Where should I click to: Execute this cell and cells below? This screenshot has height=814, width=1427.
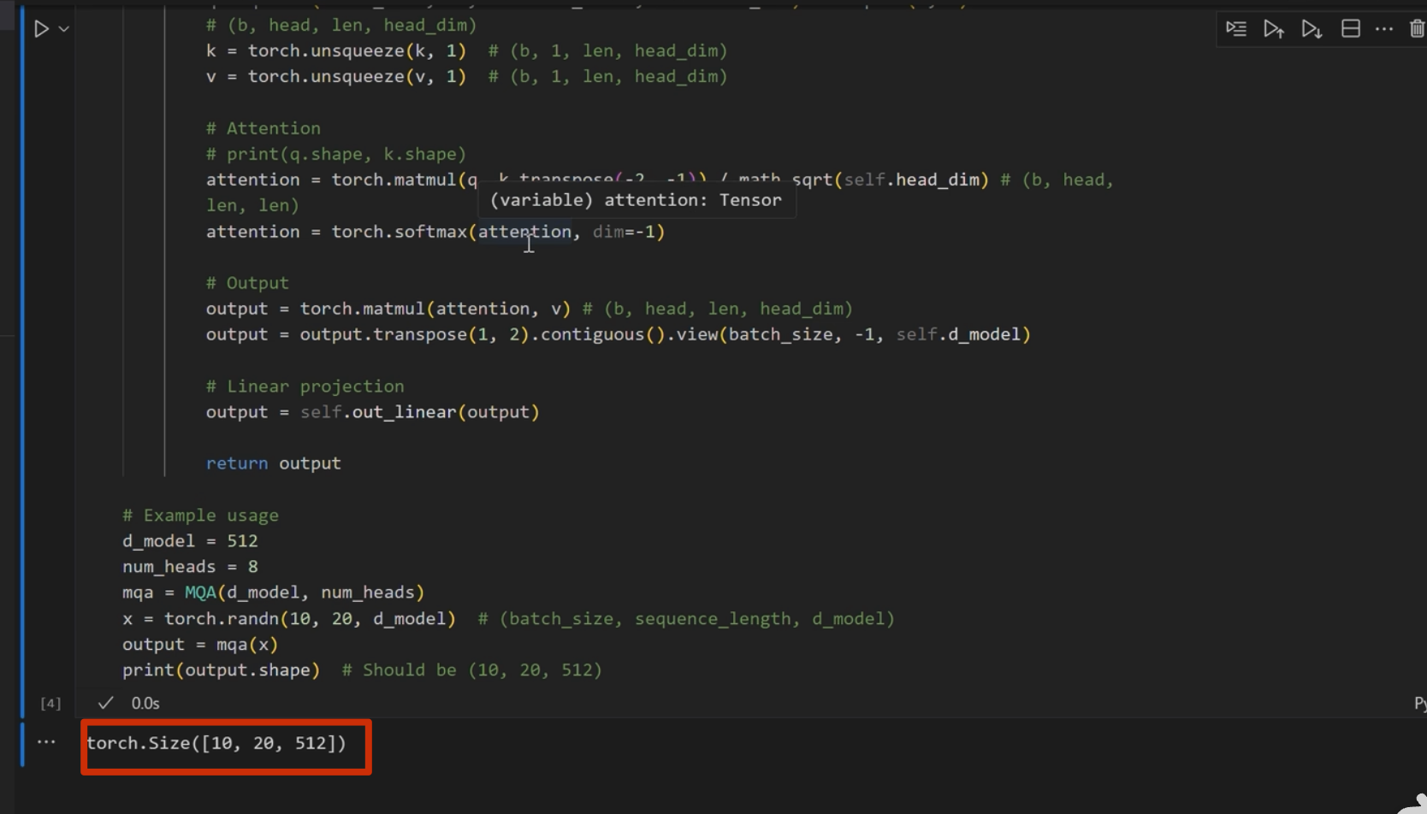[1311, 29]
